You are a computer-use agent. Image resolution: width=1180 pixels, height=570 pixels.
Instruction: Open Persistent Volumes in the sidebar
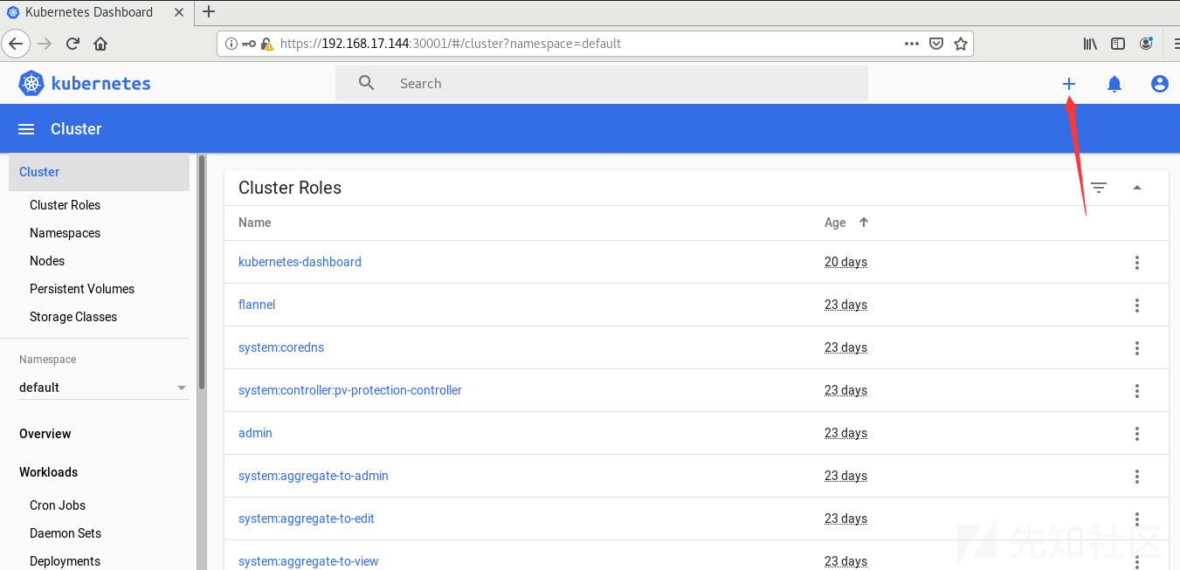(x=82, y=289)
